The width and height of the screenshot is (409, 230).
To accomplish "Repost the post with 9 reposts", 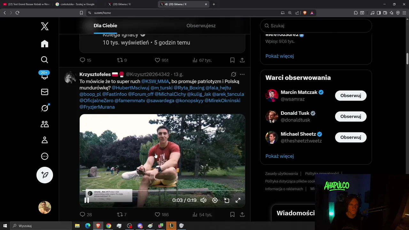I will 122,60.
